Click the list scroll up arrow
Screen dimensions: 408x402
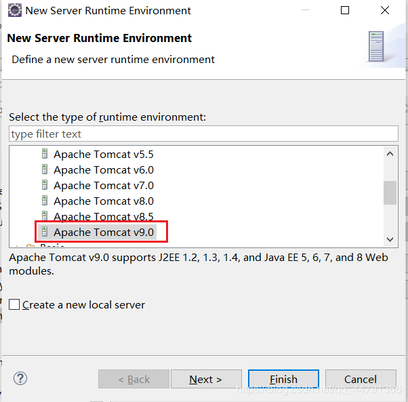coord(390,154)
